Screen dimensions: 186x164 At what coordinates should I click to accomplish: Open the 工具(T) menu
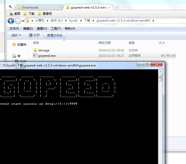(x=56, y=29)
